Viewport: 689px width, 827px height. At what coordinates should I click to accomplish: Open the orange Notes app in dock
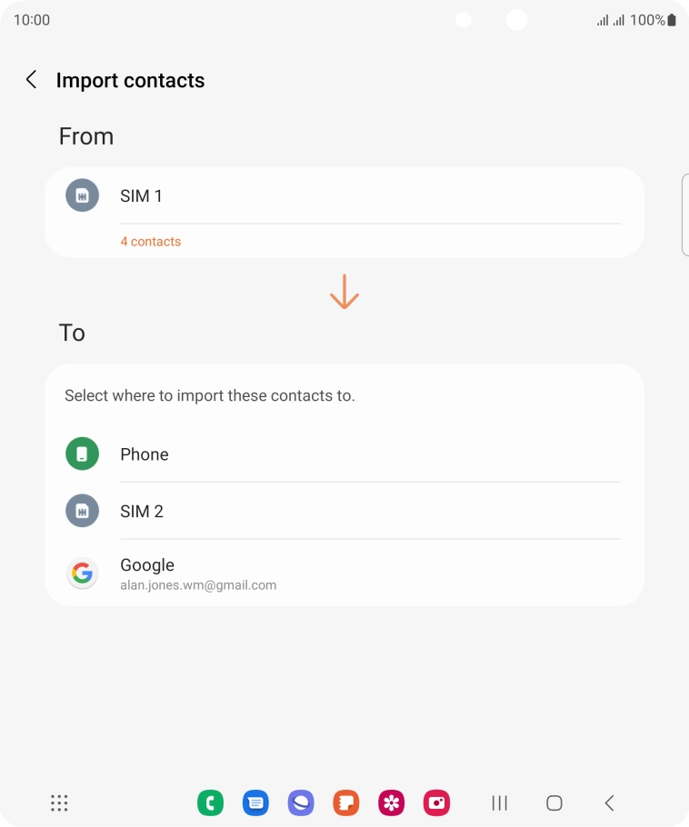point(346,802)
